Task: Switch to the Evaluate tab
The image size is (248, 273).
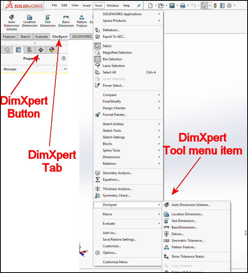Action: pyautogui.click(x=42, y=36)
